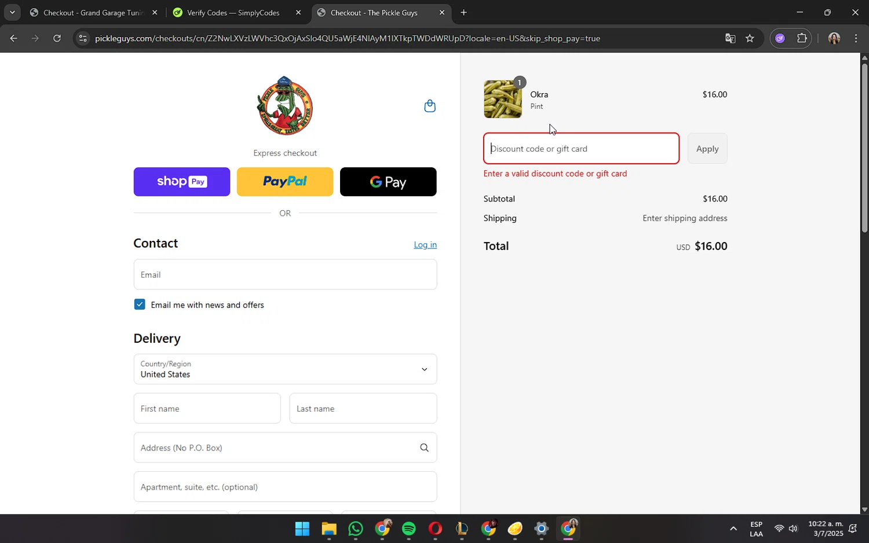Pay with PayPal button
The width and height of the screenshot is (869, 543).
(285, 182)
